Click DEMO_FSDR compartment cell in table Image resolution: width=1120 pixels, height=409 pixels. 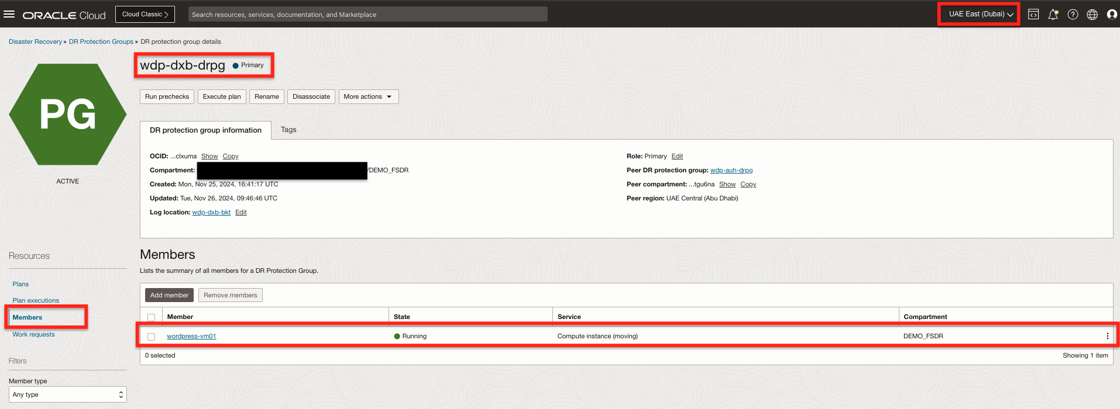coord(923,336)
